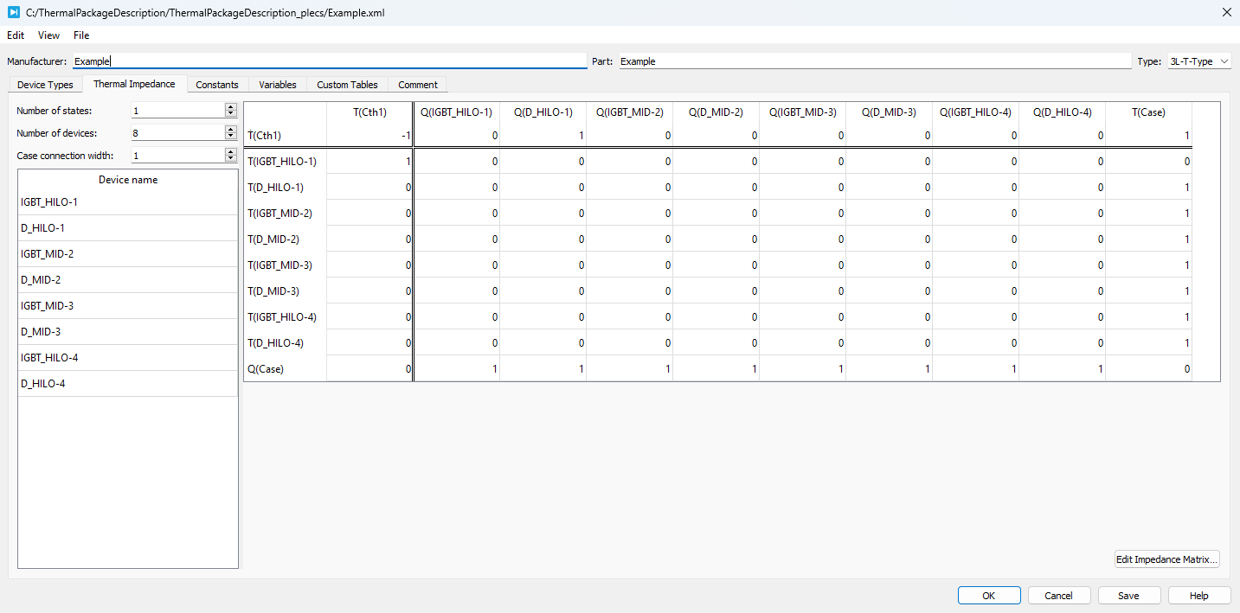This screenshot has width=1240, height=613.
Task: Click the Help button
Action: click(x=1198, y=596)
